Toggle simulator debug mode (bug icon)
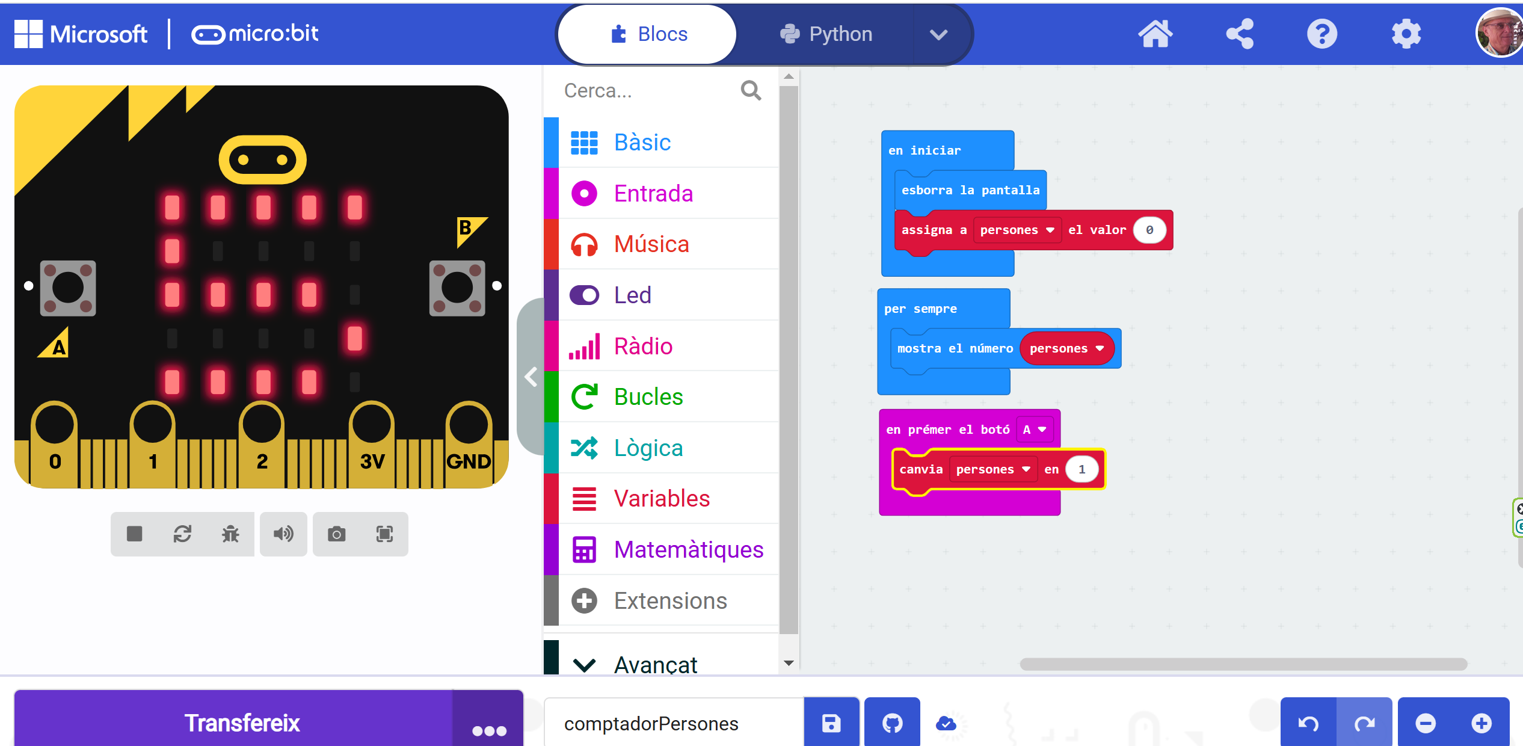 coord(230,534)
